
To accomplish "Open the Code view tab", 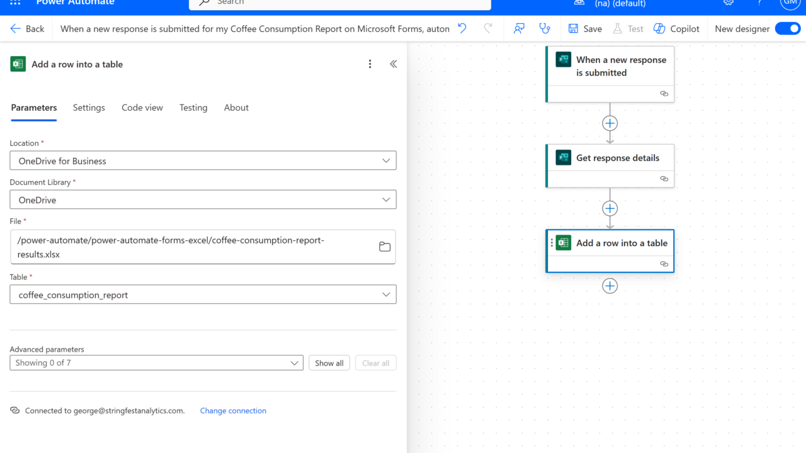I will (142, 108).
